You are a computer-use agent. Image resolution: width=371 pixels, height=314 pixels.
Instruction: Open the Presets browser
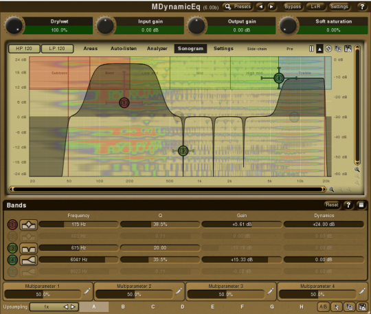coord(238,7)
